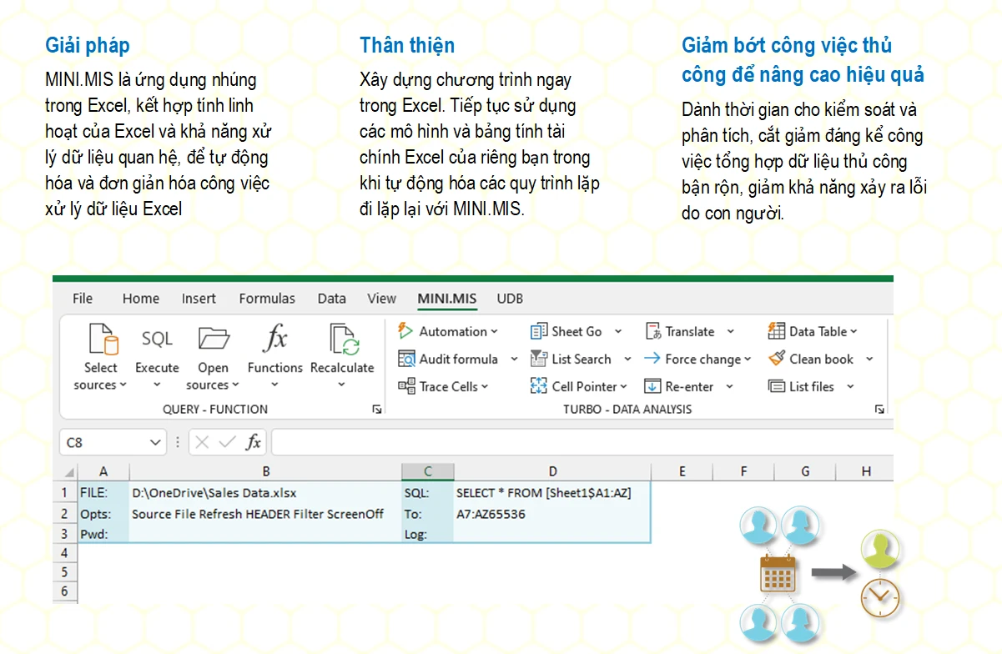Click the SQL: label cell
Viewport: 1002px width, 654px height.
(427, 493)
